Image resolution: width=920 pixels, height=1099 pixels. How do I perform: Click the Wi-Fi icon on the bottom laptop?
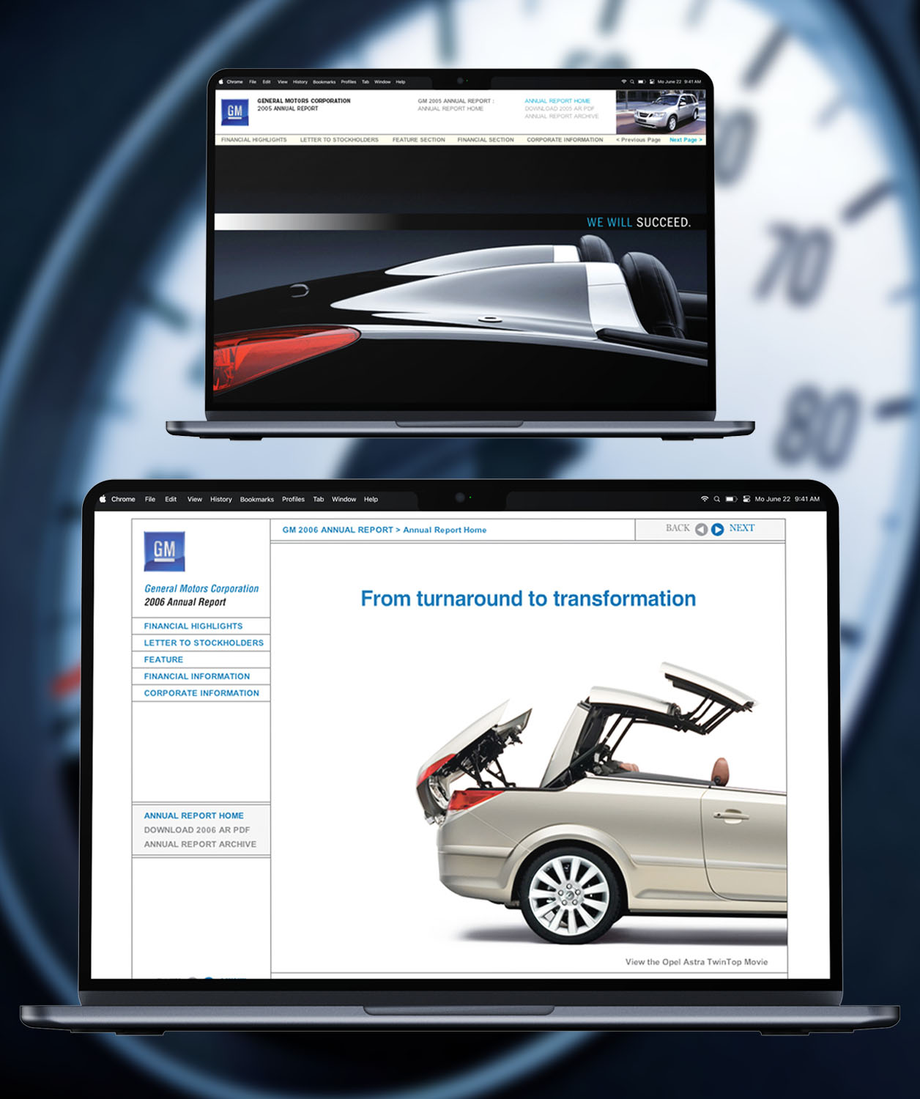(705, 499)
